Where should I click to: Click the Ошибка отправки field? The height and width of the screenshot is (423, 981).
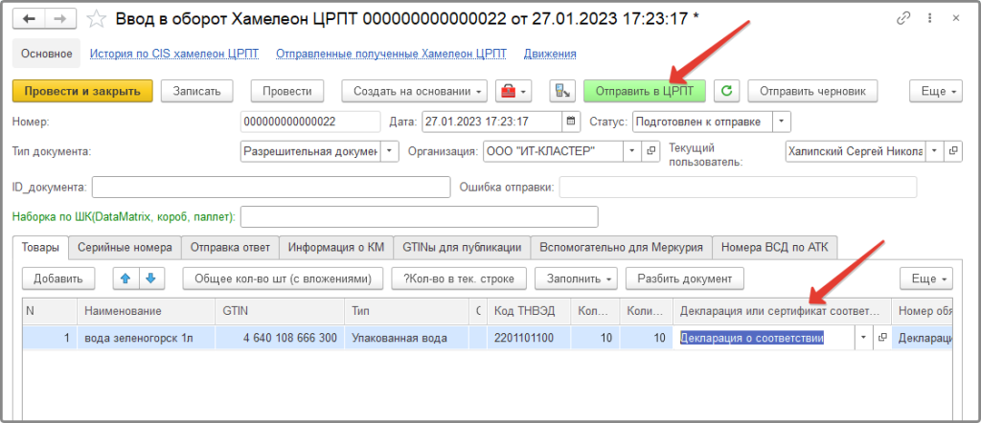(x=738, y=187)
